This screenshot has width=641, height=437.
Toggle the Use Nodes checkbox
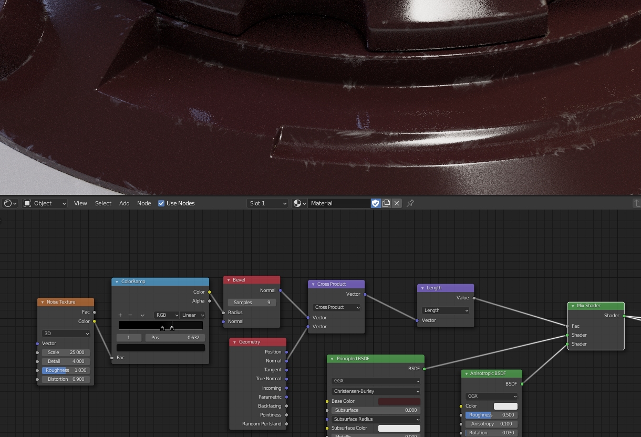point(161,203)
